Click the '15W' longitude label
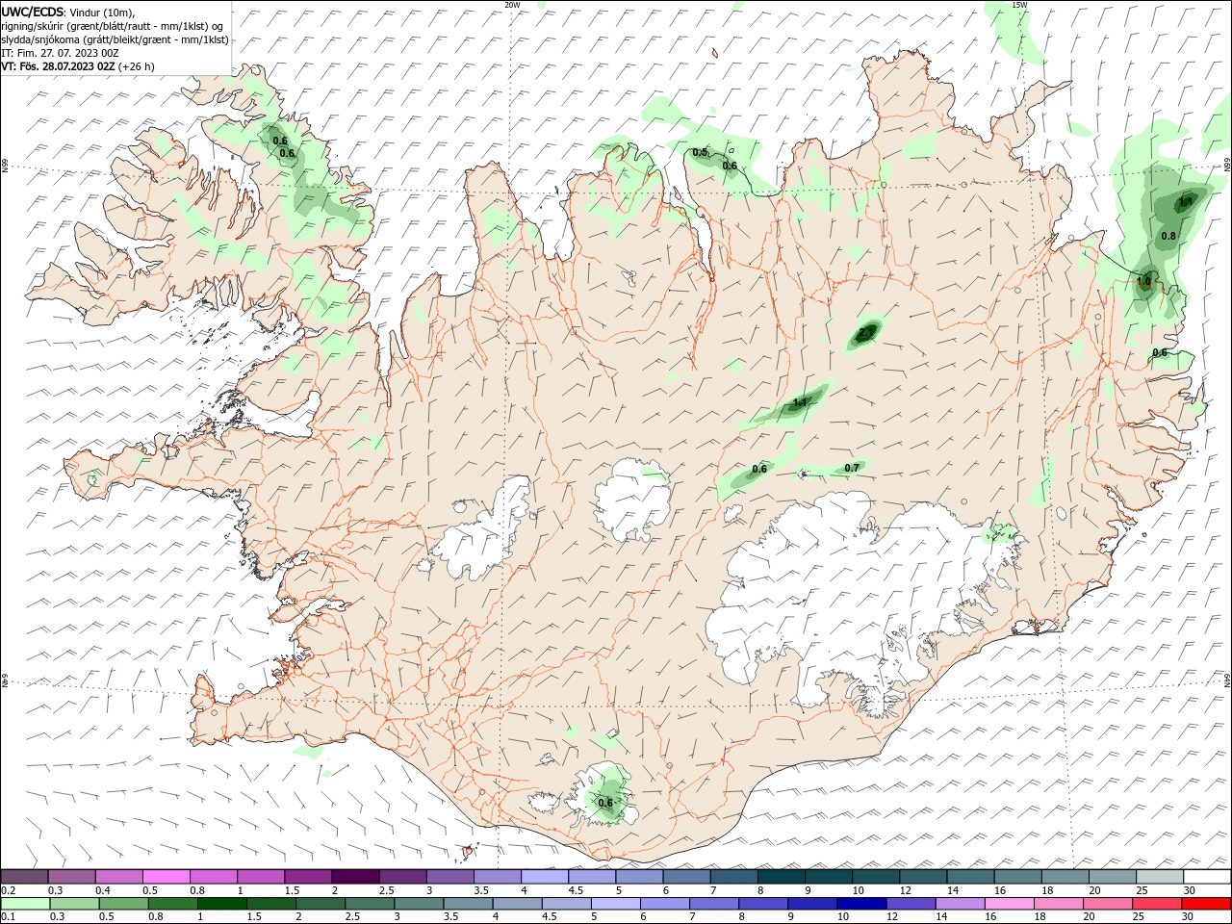Screen dimensions: 1232x924 (x=1019, y=5)
